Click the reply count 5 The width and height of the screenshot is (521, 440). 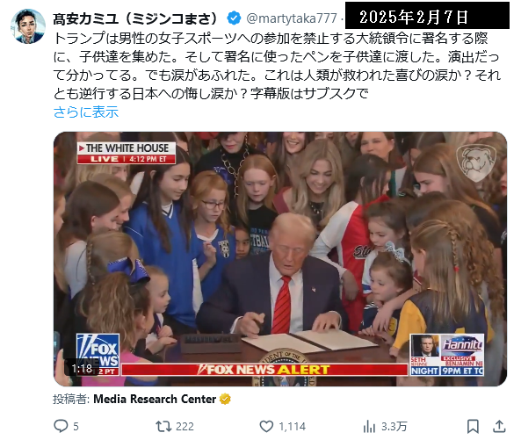pos(76,426)
